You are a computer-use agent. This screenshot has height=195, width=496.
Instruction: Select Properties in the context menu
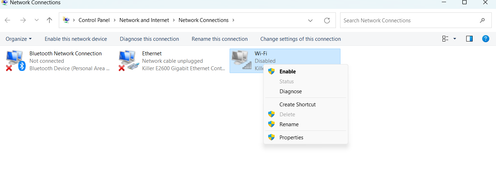point(291,138)
